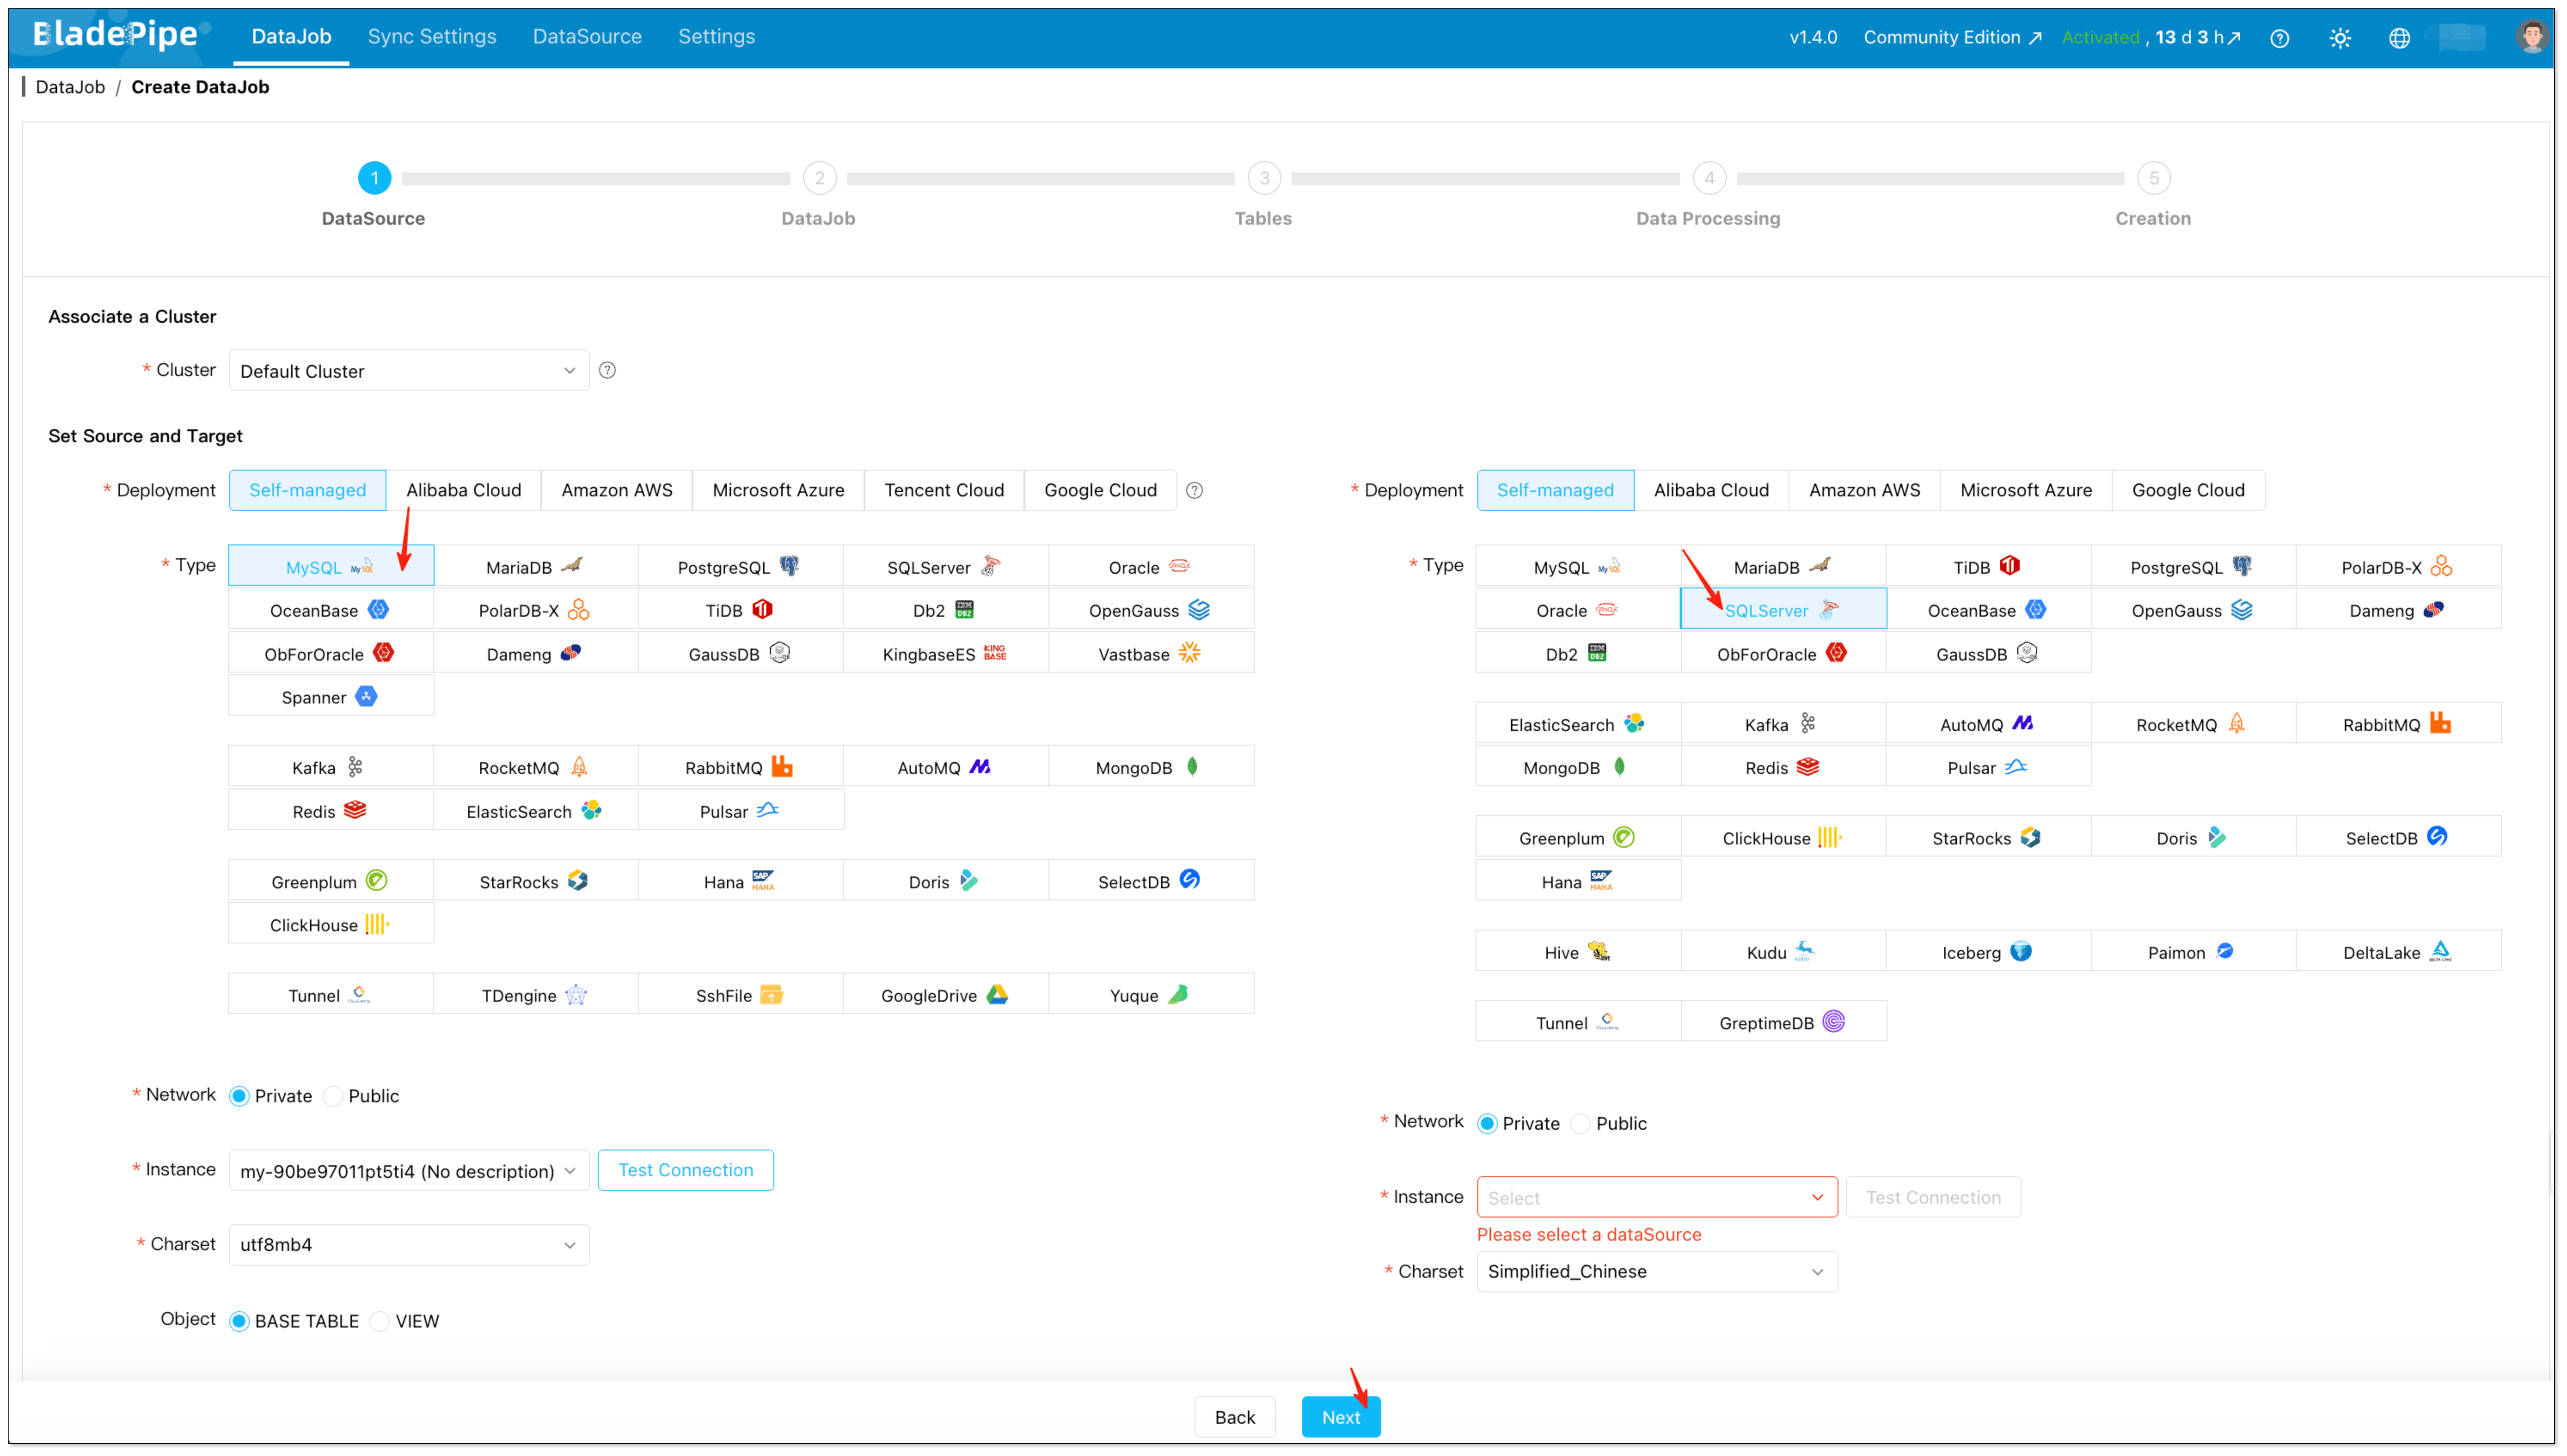Click the user avatar in the top right

coord(2532,37)
